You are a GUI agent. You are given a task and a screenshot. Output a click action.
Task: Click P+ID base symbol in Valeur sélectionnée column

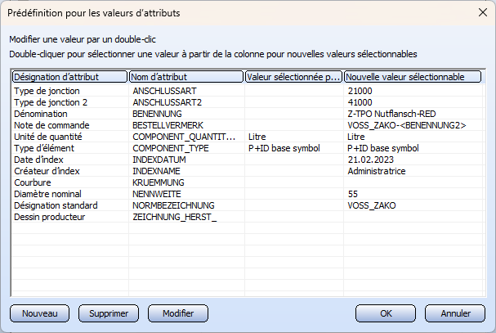284,148
